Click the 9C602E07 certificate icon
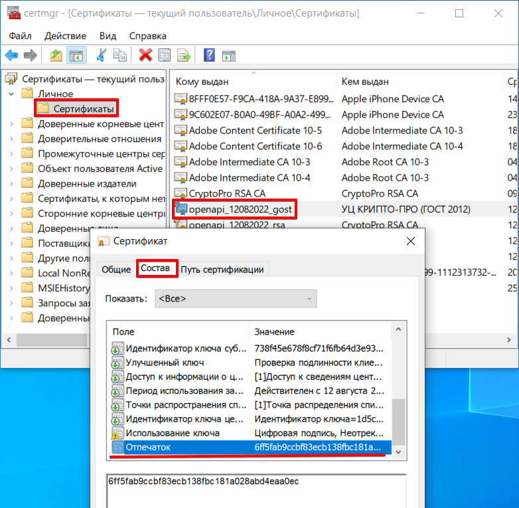The height and width of the screenshot is (508, 519). (x=181, y=115)
